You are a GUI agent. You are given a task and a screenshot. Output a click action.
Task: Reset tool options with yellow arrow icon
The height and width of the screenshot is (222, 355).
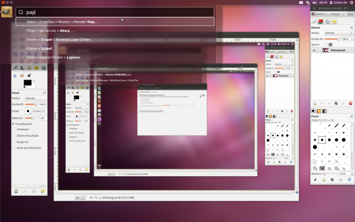pos(42,191)
